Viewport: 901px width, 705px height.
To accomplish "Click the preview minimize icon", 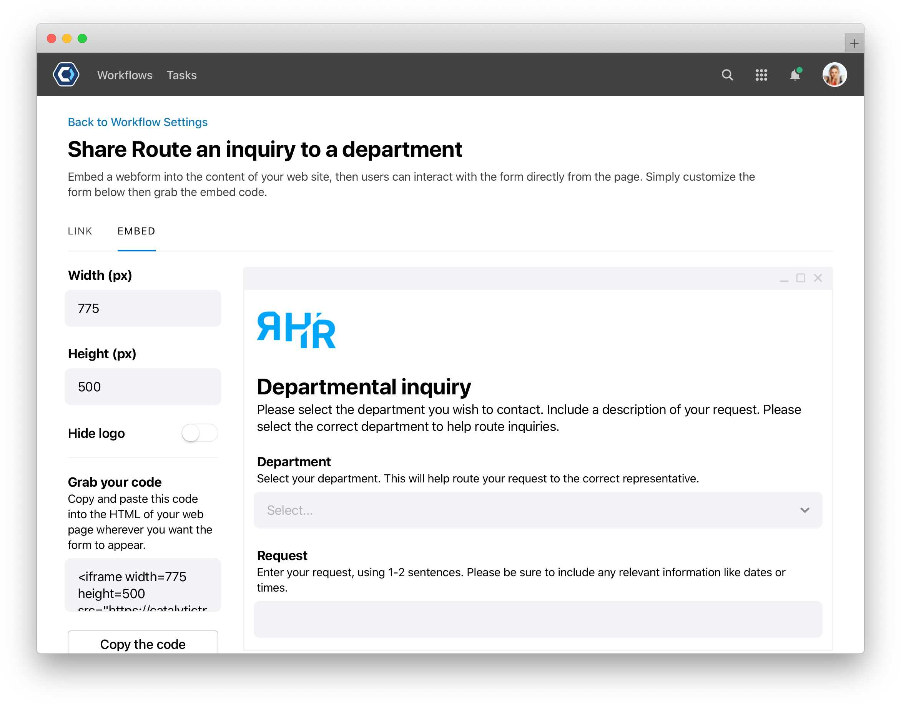I will click(783, 280).
